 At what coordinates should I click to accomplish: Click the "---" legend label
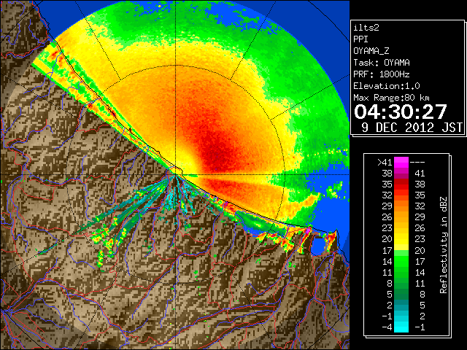pos(417,163)
